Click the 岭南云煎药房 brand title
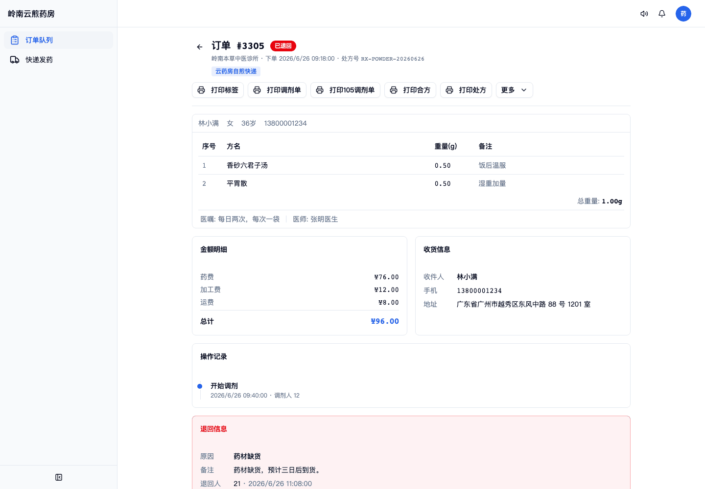705x489 pixels. pos(31,14)
